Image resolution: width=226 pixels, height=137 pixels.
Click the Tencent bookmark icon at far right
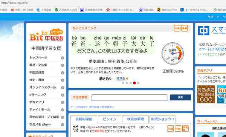[x=215, y=10]
